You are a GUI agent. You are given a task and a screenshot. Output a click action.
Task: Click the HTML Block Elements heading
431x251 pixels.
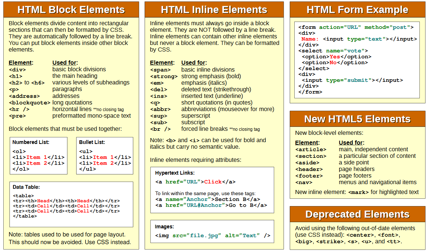pos(71,10)
